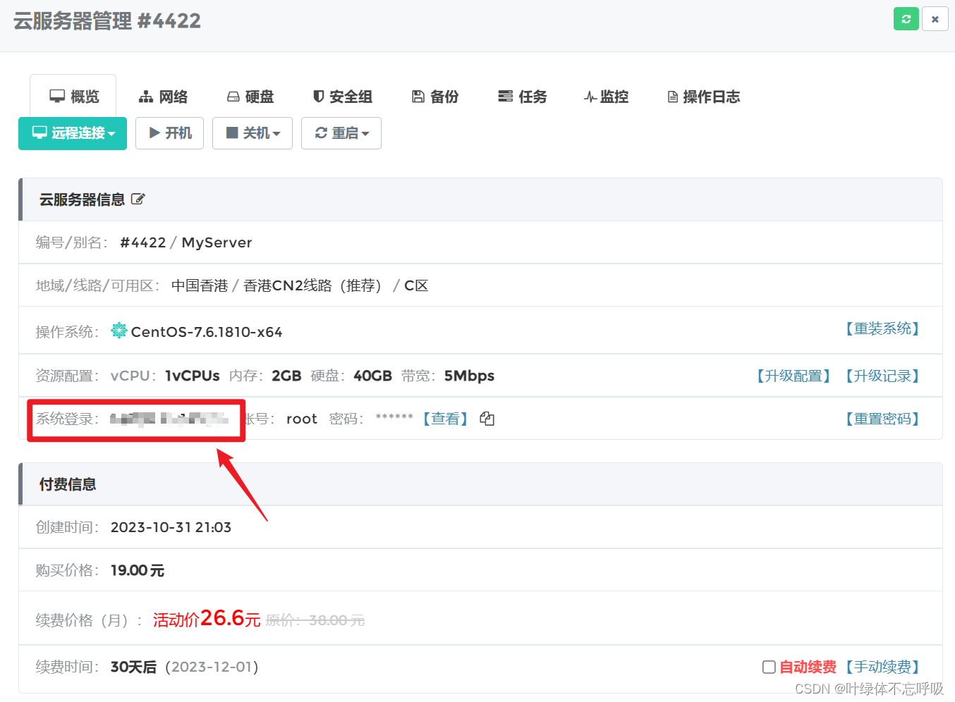The width and height of the screenshot is (955, 702).
Task: Open the 硬盘 tab
Action: click(250, 97)
